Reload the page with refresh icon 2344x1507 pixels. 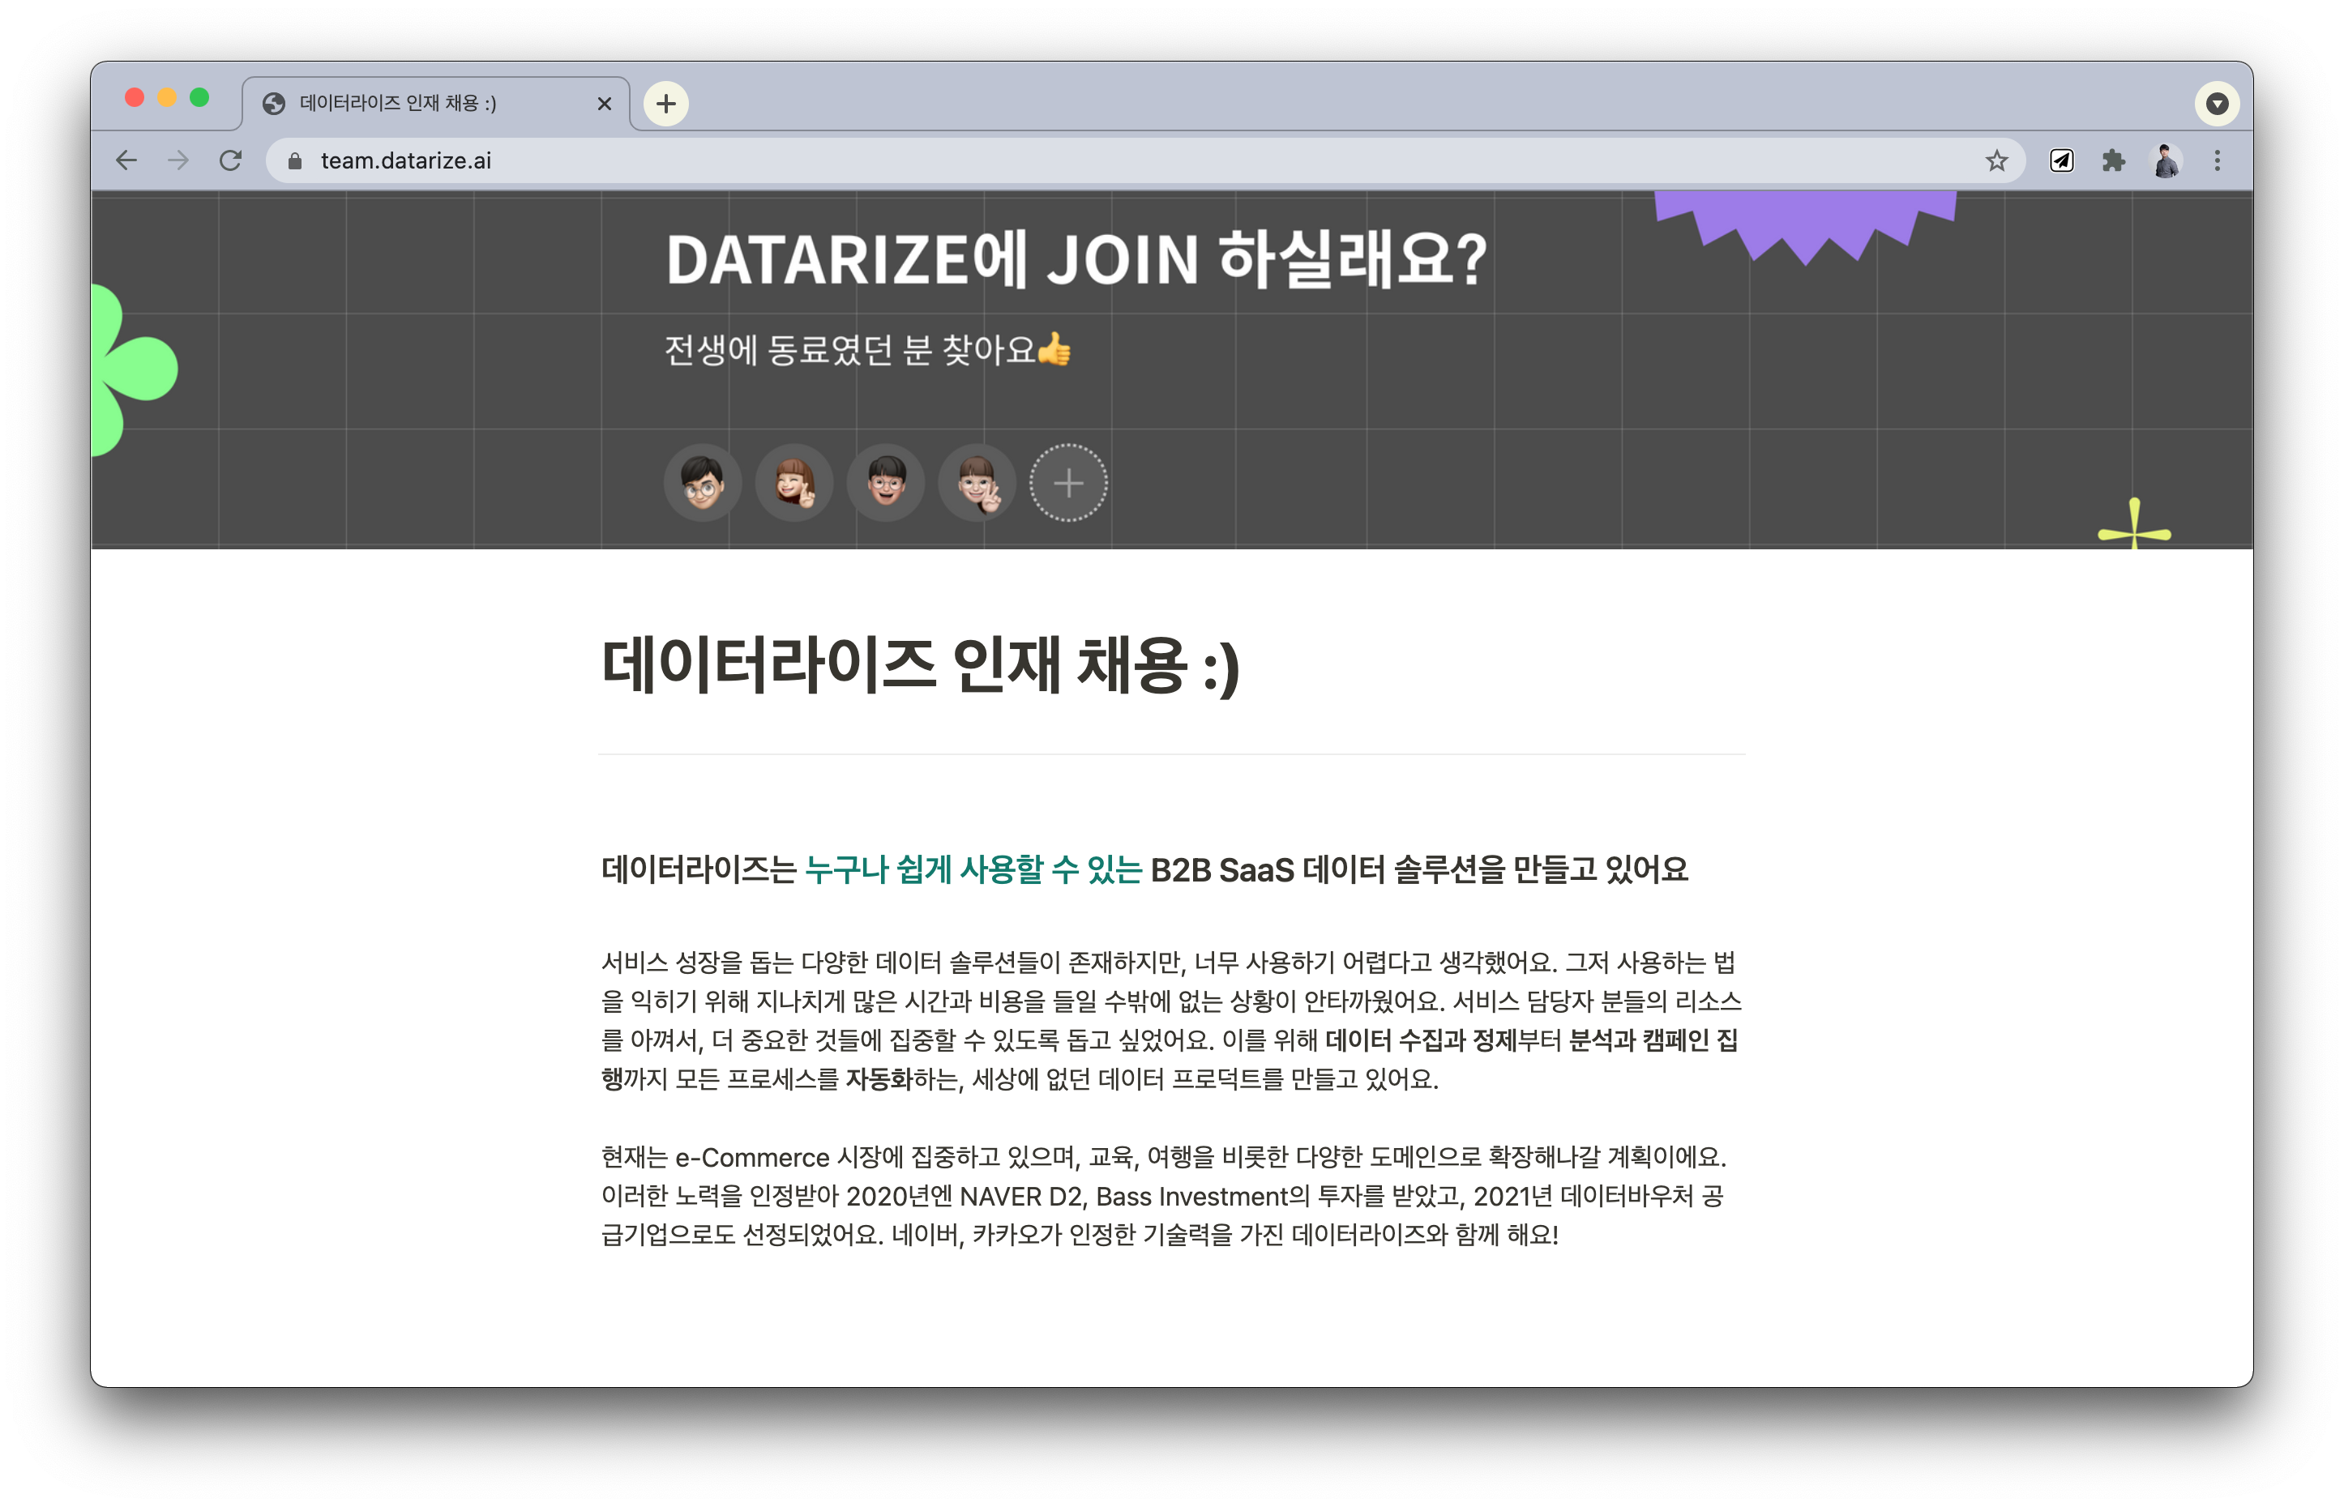coord(231,160)
